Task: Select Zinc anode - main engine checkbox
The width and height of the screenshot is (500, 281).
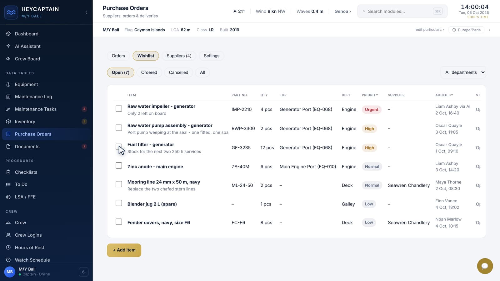Action: coord(119,165)
